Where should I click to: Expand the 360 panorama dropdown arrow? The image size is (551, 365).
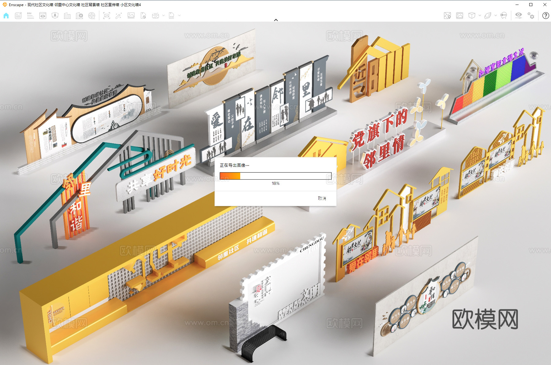click(163, 16)
